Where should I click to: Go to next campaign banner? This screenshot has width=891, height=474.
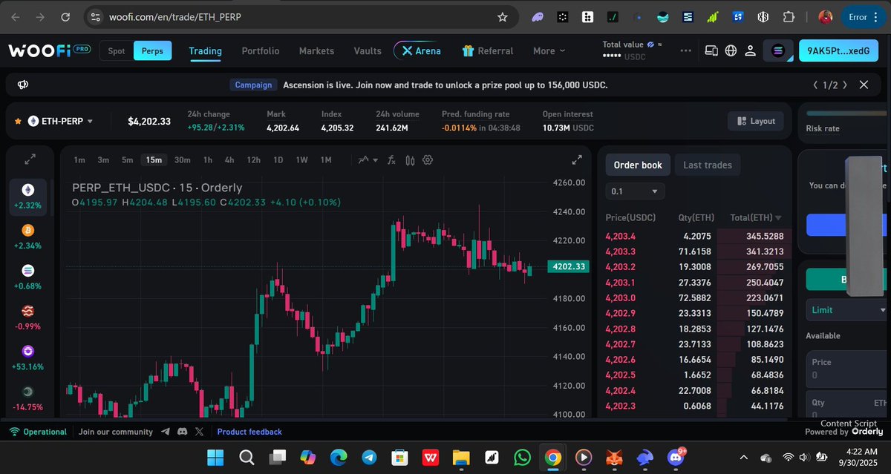(x=846, y=85)
